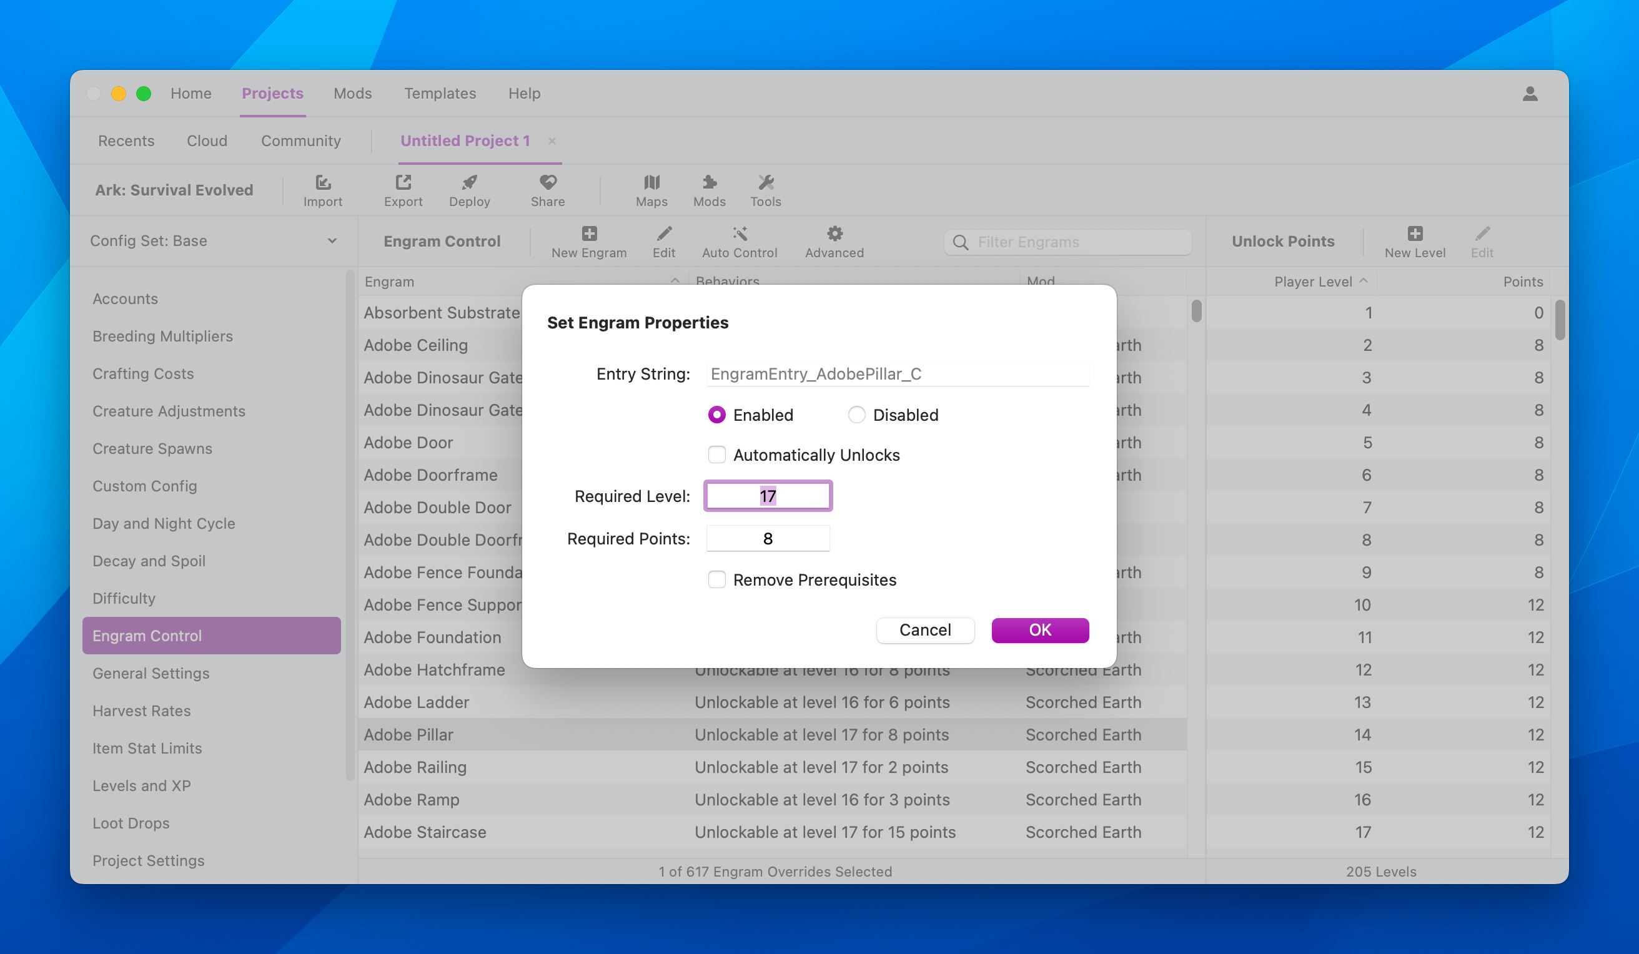Select the Disabled radio button
The image size is (1639, 954).
[x=856, y=415]
